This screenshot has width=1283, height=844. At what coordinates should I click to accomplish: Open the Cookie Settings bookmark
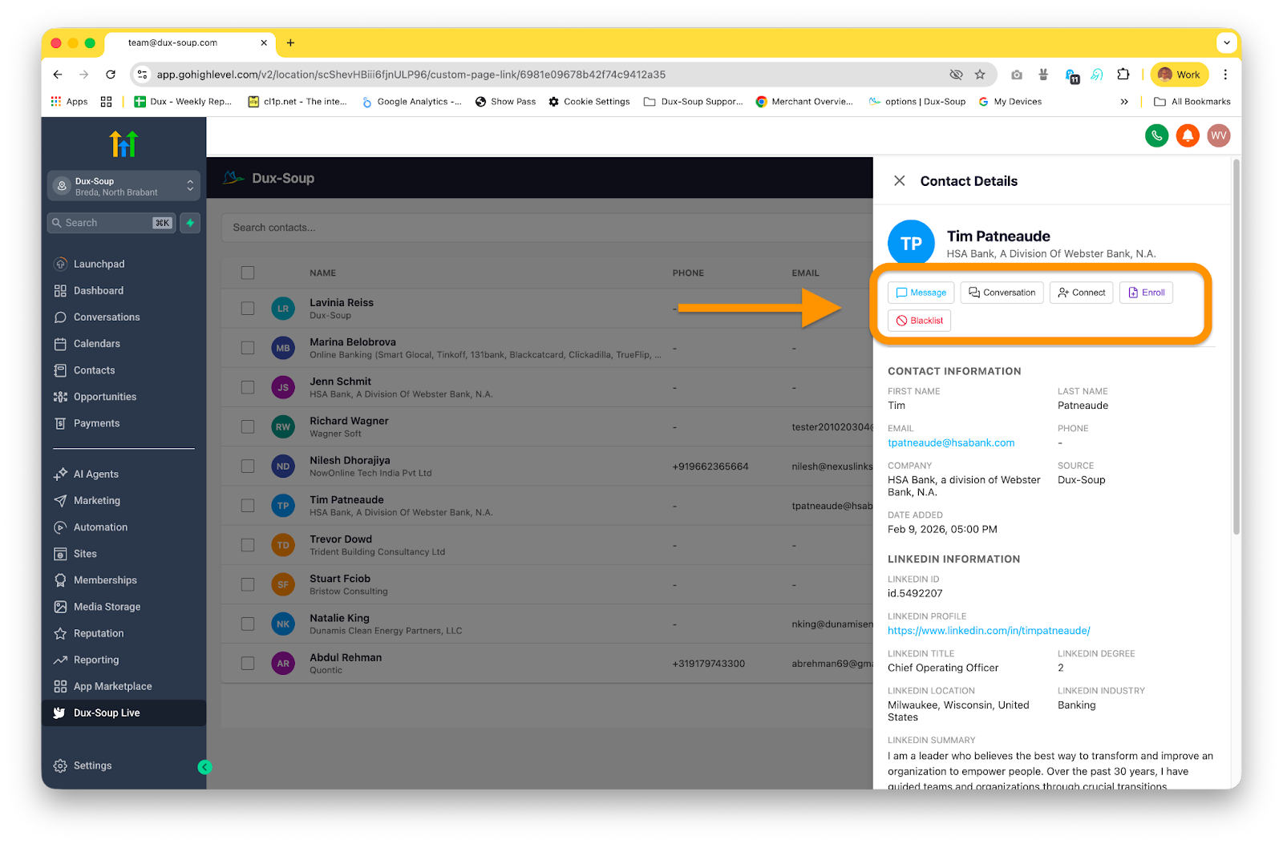point(589,102)
